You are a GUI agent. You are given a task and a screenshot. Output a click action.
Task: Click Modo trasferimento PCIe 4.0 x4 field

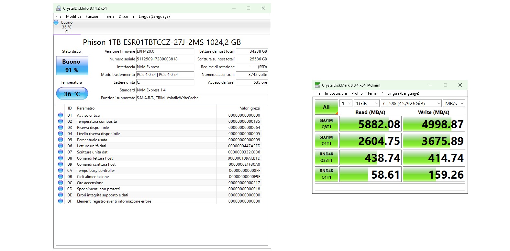pos(165,75)
